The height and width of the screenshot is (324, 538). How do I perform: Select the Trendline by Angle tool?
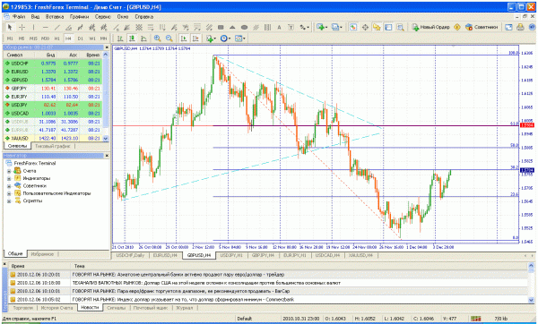click(69, 27)
